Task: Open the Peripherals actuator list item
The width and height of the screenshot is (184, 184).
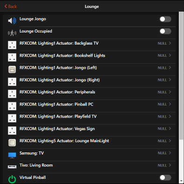Action: 89,94
